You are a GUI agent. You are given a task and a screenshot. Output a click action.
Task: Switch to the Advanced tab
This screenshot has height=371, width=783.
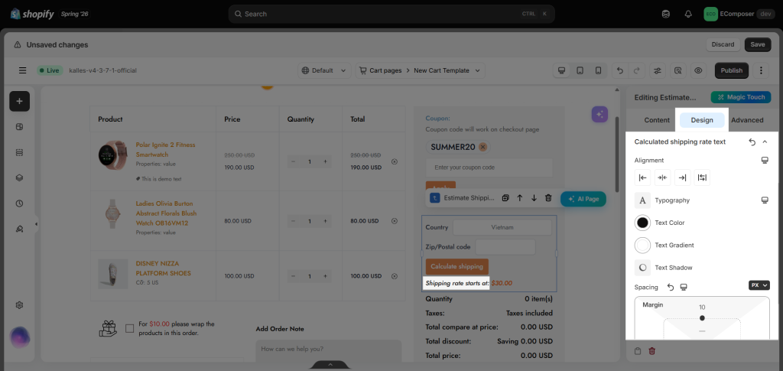point(747,120)
